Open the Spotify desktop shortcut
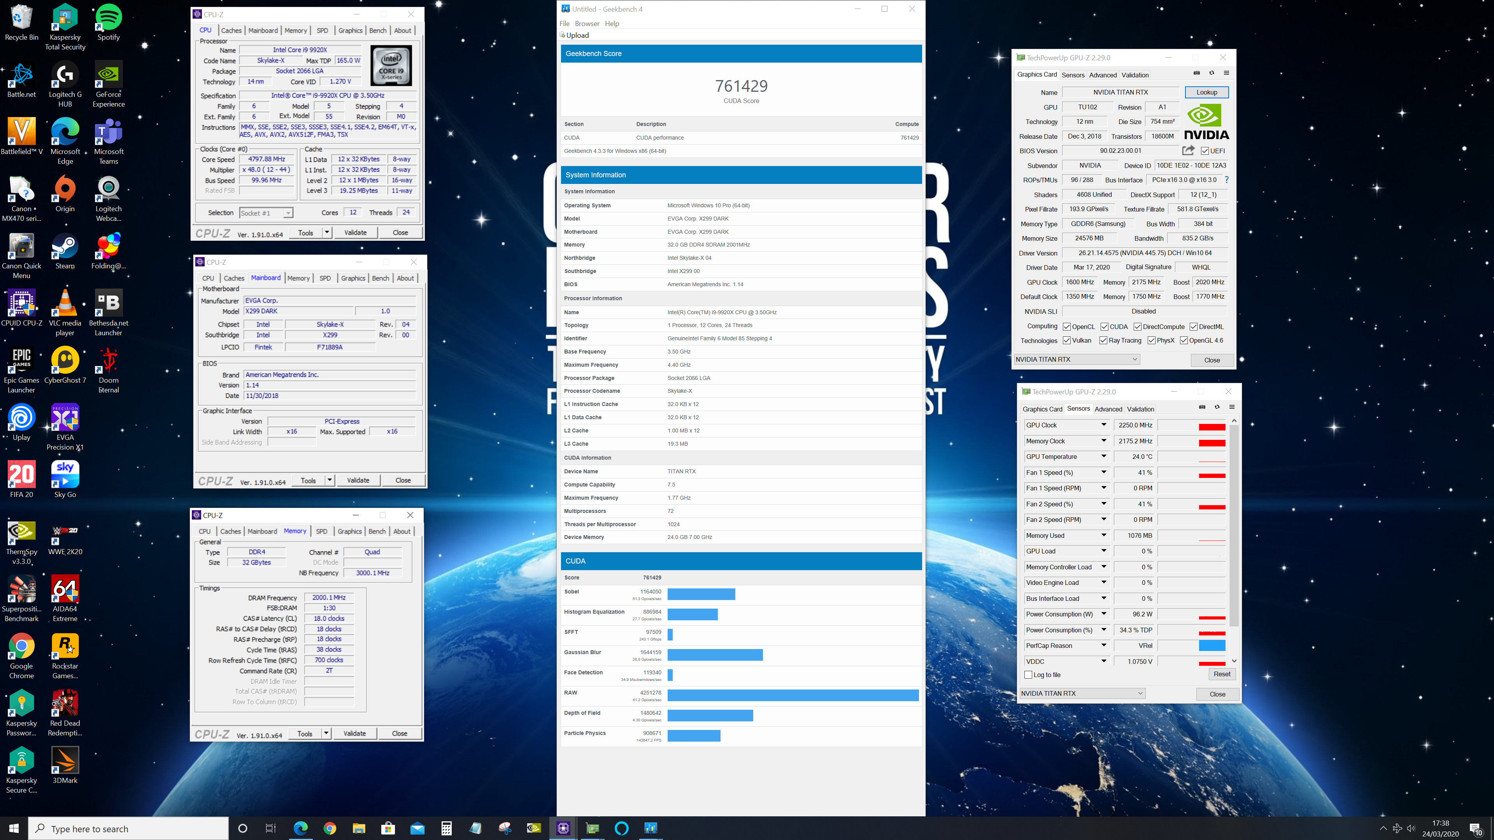This screenshot has height=840, width=1494. 109,23
